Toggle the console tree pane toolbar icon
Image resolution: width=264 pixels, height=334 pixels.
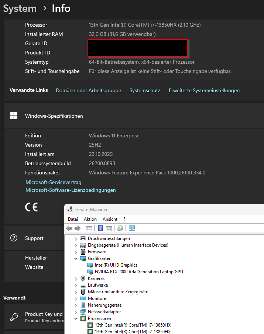click(x=89, y=228)
